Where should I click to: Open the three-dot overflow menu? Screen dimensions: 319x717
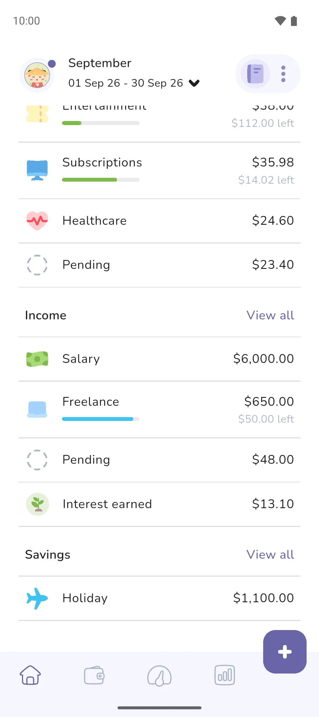(x=283, y=74)
